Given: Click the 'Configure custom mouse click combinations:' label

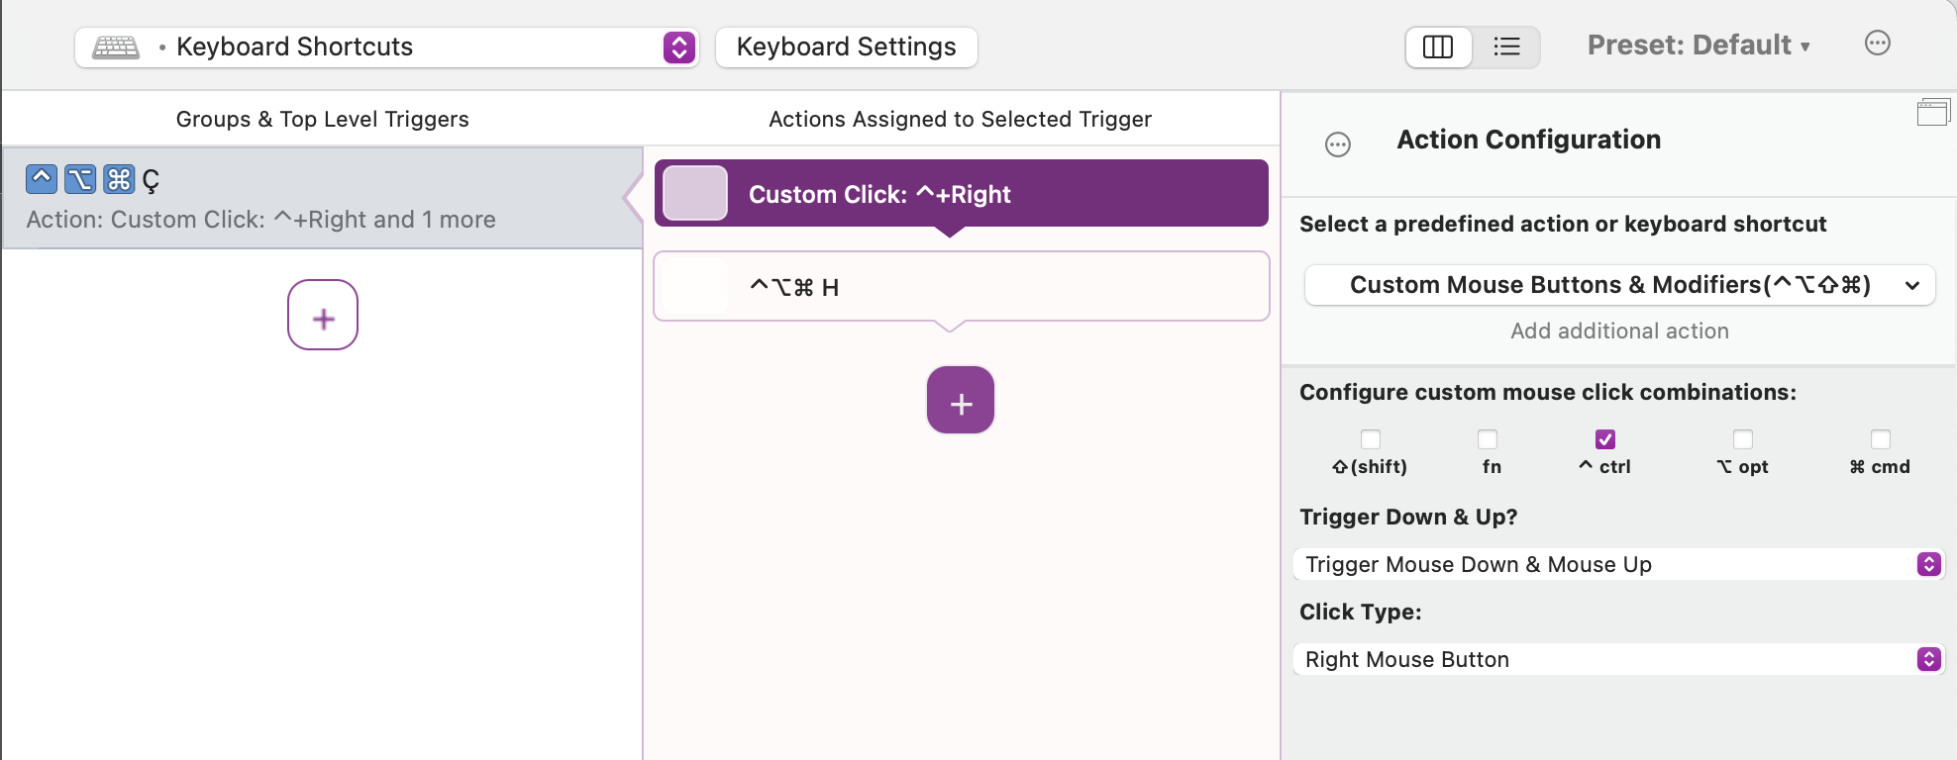Looking at the screenshot, I should [1548, 392].
